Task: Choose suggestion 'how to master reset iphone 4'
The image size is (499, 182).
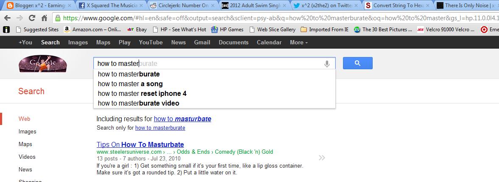Action: (214, 94)
